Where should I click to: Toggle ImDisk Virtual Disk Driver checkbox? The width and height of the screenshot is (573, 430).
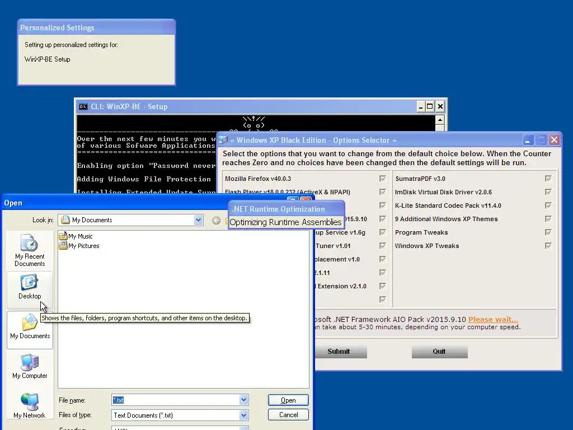548,192
